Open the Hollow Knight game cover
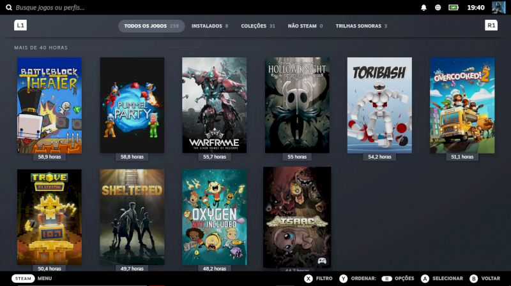The image size is (511, 286). [x=297, y=105]
